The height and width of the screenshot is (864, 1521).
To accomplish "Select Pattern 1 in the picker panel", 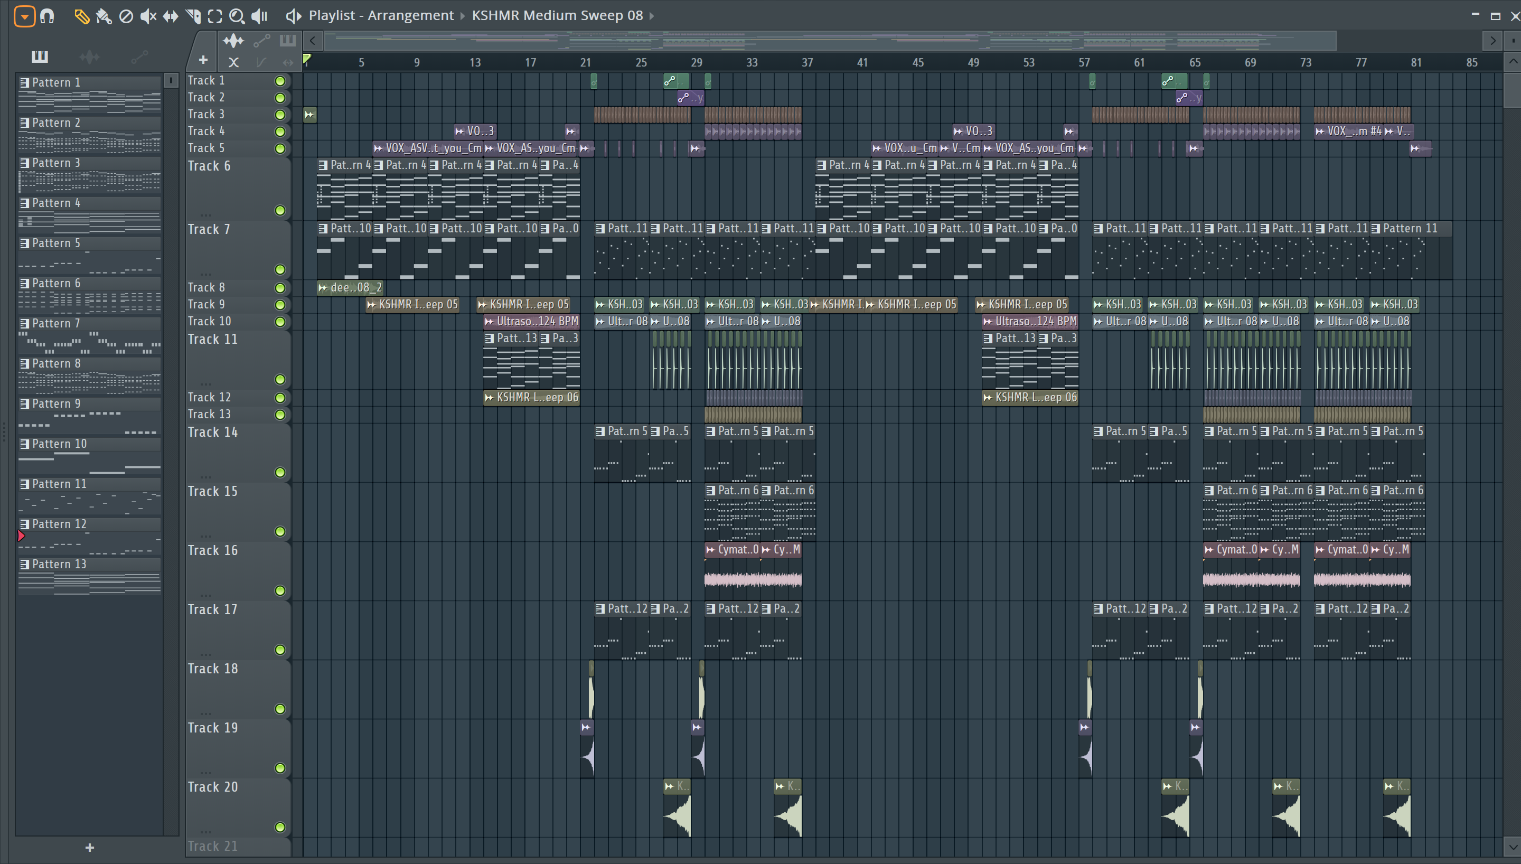I will pos(89,95).
